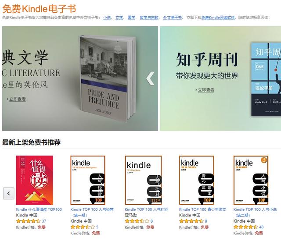This screenshot has width=281, height=241.
Task: Click 立即查看 under 知乎周刊 banner
Action: 206,90
